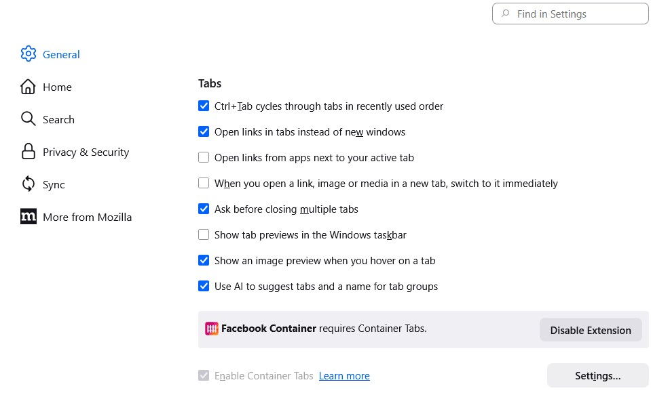Go to More from Mozilla section
Viewport: 651px width, 397px height.
coord(87,217)
